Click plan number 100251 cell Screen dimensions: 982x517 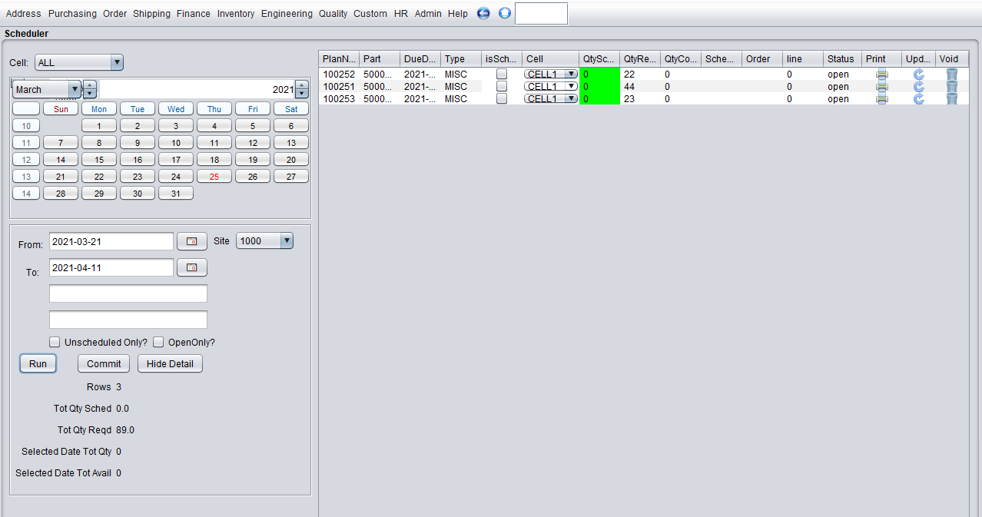click(x=339, y=87)
